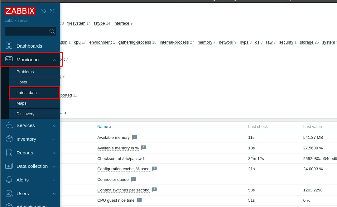Open the Hosts submenu item

[x=34, y=82]
